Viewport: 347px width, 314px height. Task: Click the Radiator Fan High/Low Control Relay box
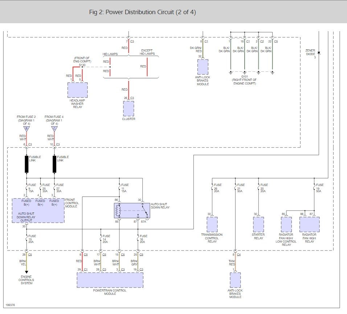(286, 224)
